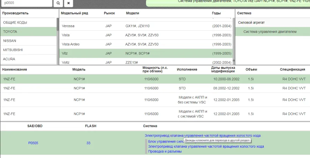Image resolution: width=310 pixels, height=158 pixels.
Task: Focus the p0505 search input field
Action: [26, 3]
